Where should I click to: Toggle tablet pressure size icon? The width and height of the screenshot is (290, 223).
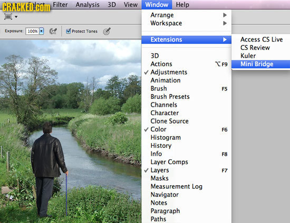tap(107, 31)
